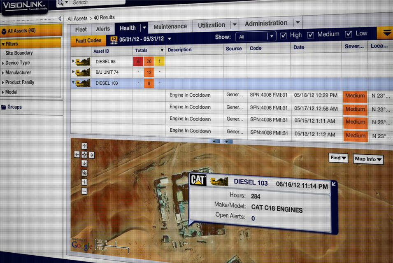Click the CAT logo in popup
Image resolution: width=393 pixels, height=263 pixels.
tap(198, 180)
